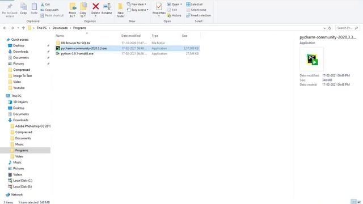Screen dimensions: 363x204
Task: Click Downloads in address bar
Action: point(60,28)
